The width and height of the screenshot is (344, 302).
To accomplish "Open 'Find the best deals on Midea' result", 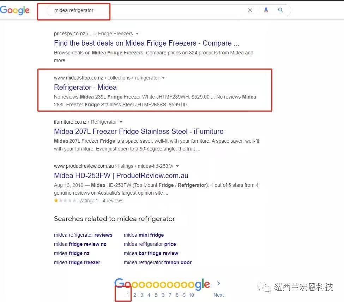I will [x=146, y=43].
